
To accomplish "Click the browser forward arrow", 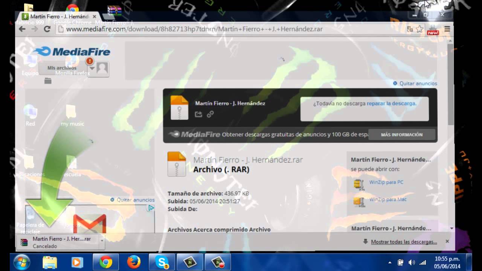I will pos(35,29).
